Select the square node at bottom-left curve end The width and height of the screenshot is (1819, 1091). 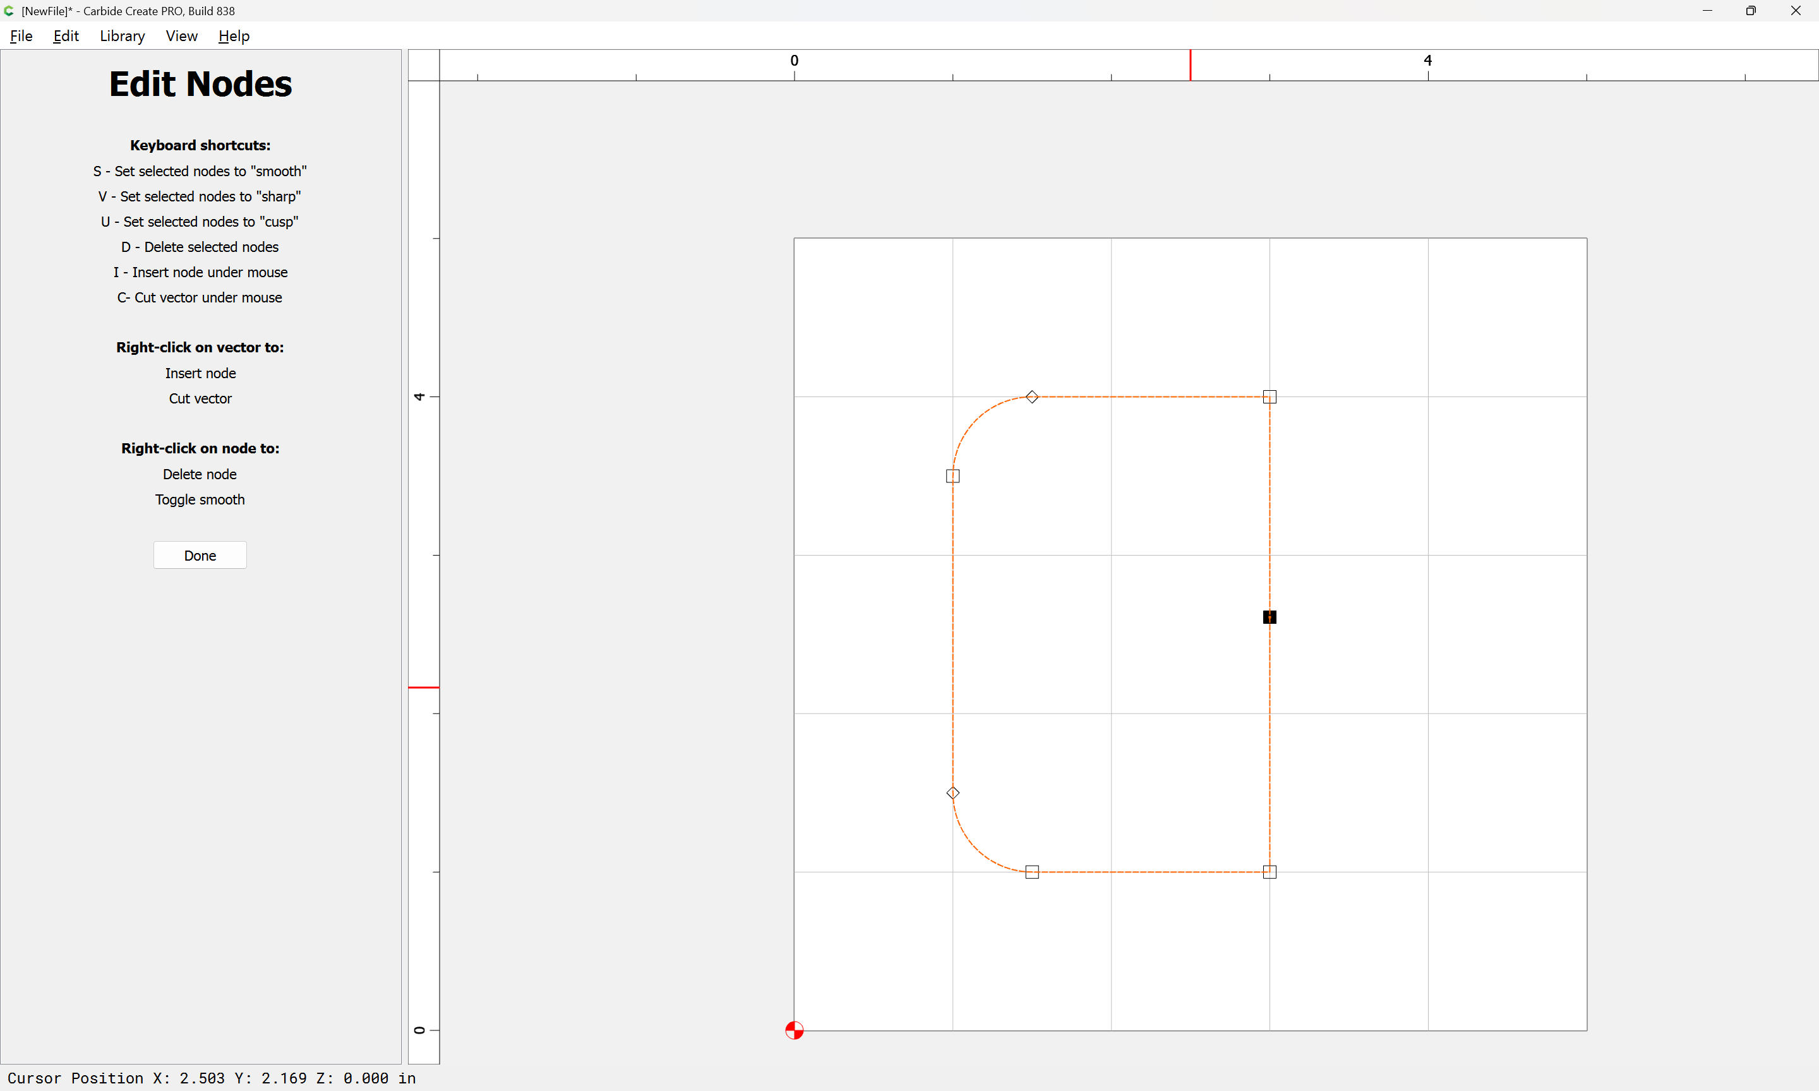point(1031,872)
